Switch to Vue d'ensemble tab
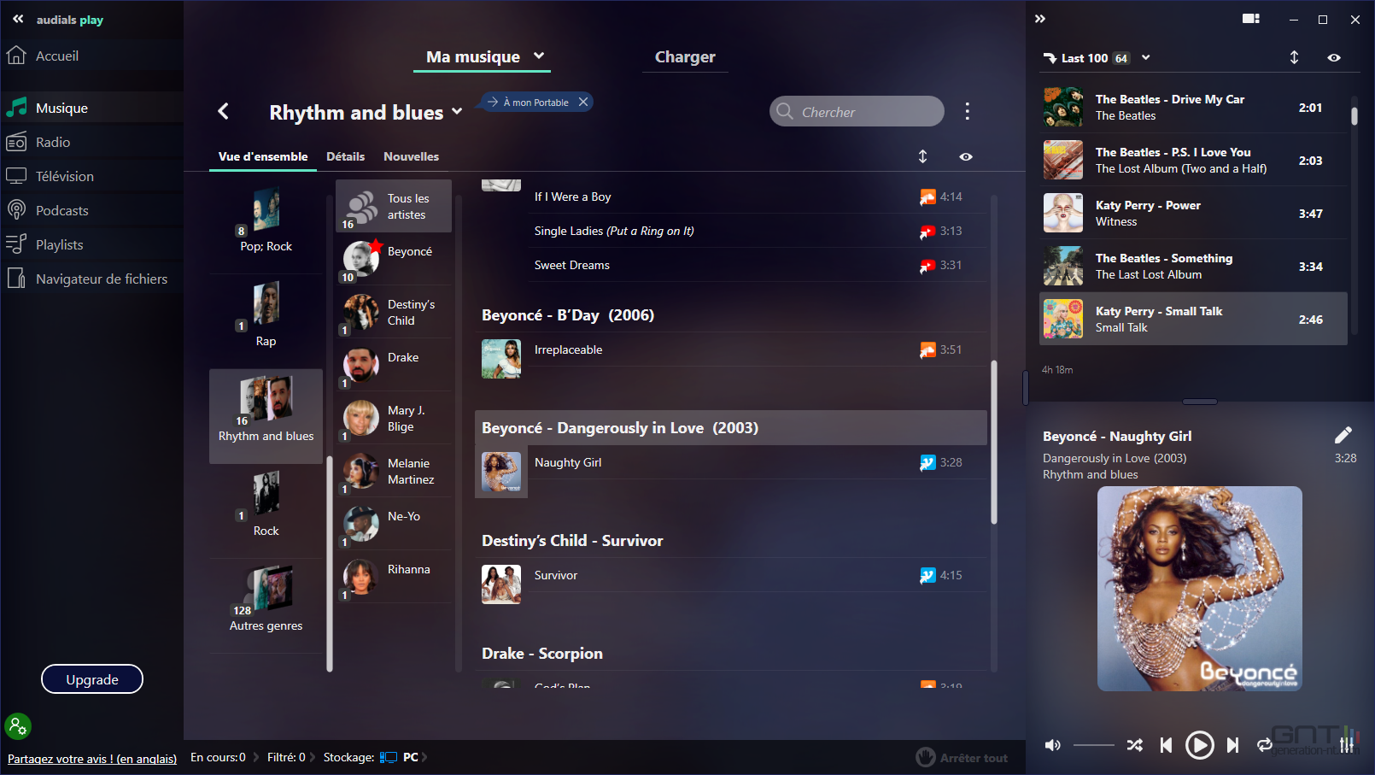The image size is (1375, 775). tap(263, 156)
